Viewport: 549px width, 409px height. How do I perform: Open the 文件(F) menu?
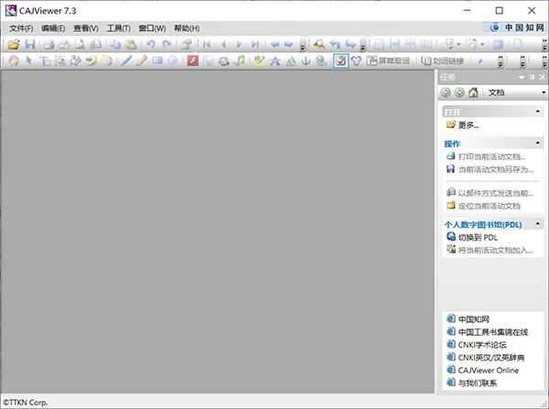pyautogui.click(x=20, y=28)
